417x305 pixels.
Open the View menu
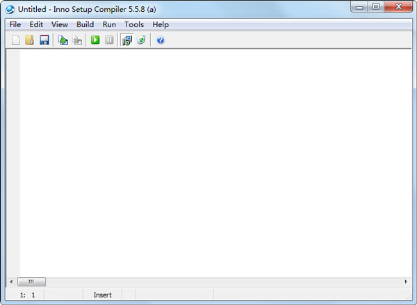pyautogui.click(x=60, y=24)
